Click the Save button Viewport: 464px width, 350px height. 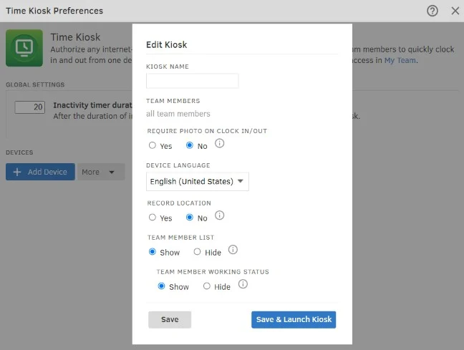pos(170,319)
